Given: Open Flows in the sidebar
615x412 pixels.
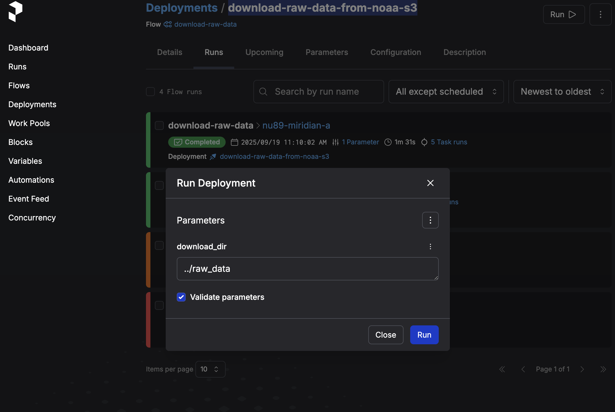Looking at the screenshot, I should click(19, 86).
